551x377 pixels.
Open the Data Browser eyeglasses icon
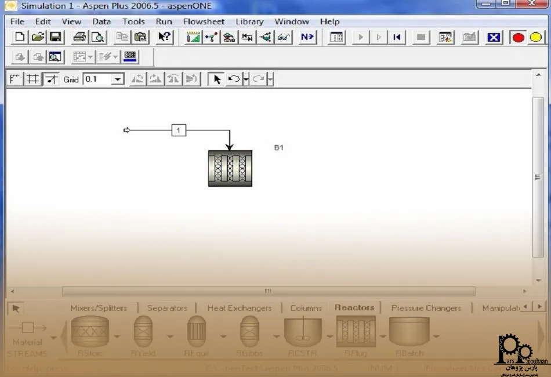coord(284,37)
